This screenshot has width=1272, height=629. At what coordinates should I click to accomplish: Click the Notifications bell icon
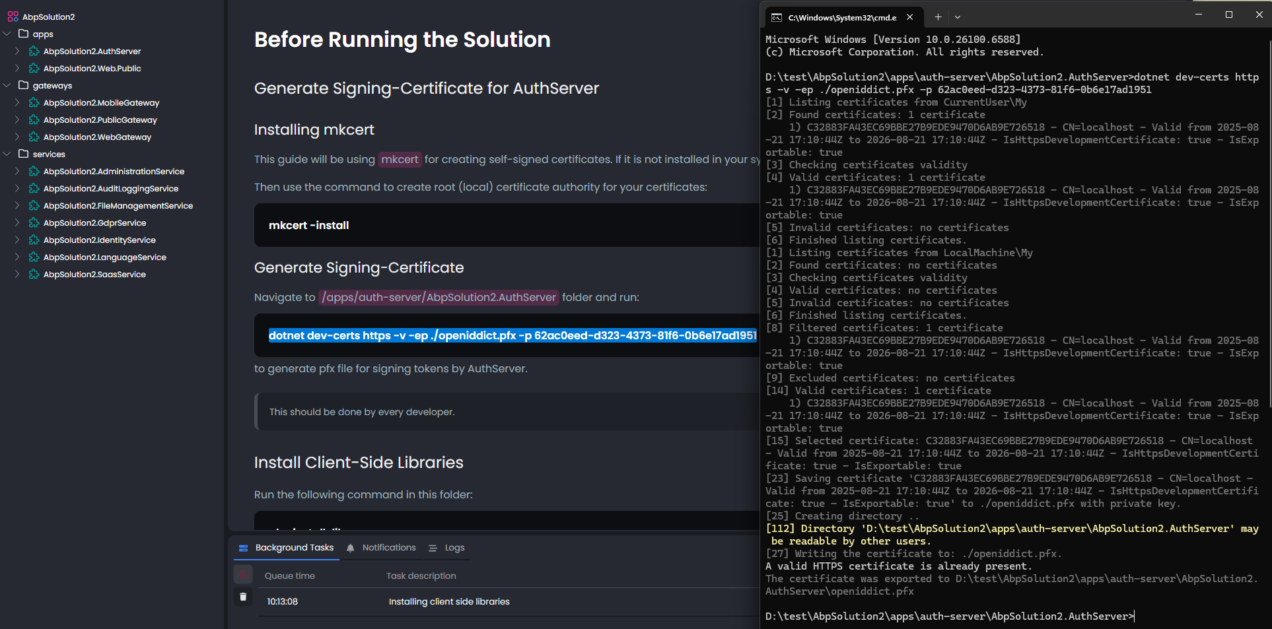click(351, 548)
